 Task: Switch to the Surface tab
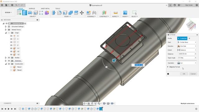32,8
